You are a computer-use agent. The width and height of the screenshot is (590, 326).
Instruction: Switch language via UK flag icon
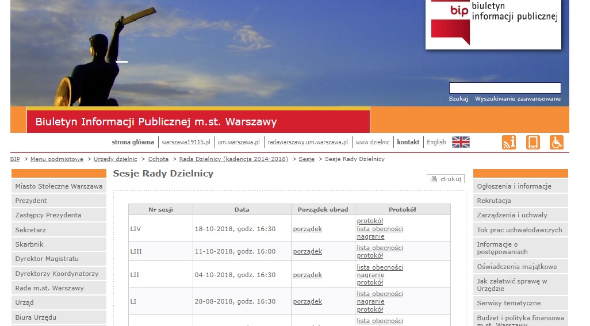tap(461, 142)
